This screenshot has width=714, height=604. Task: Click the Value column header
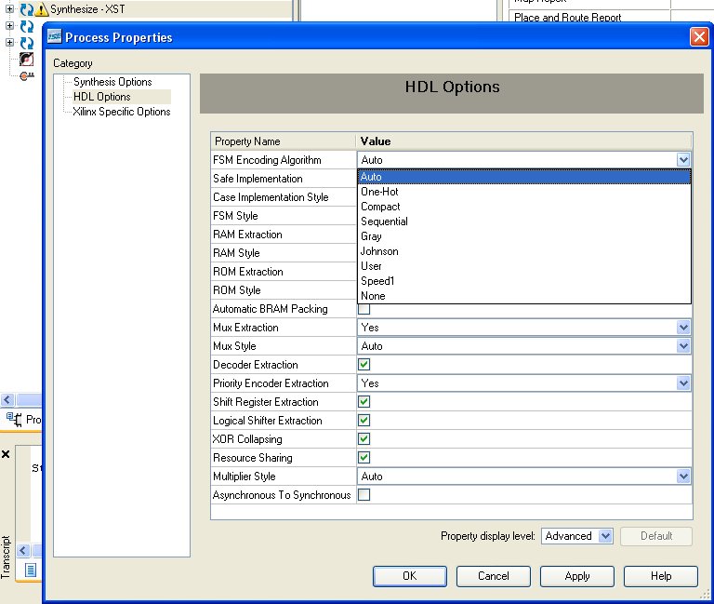pos(524,141)
